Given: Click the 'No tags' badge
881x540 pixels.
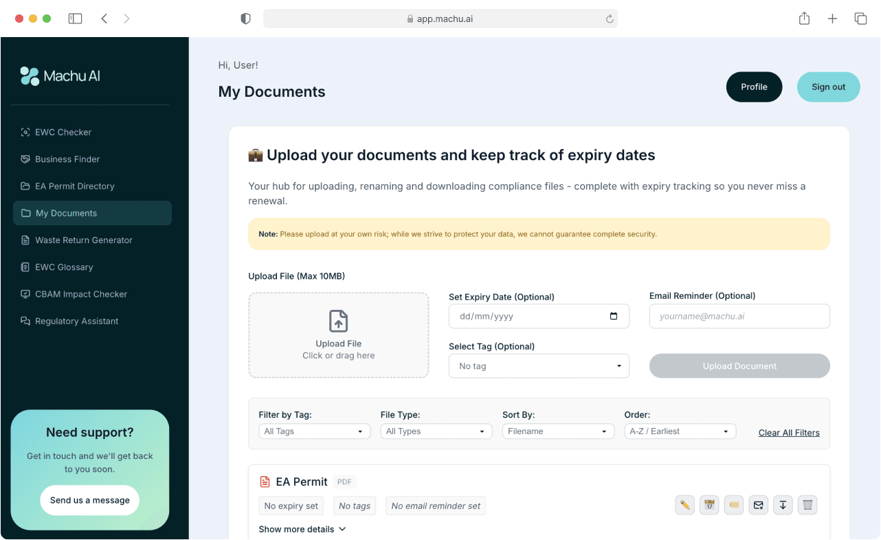Looking at the screenshot, I should tap(355, 506).
